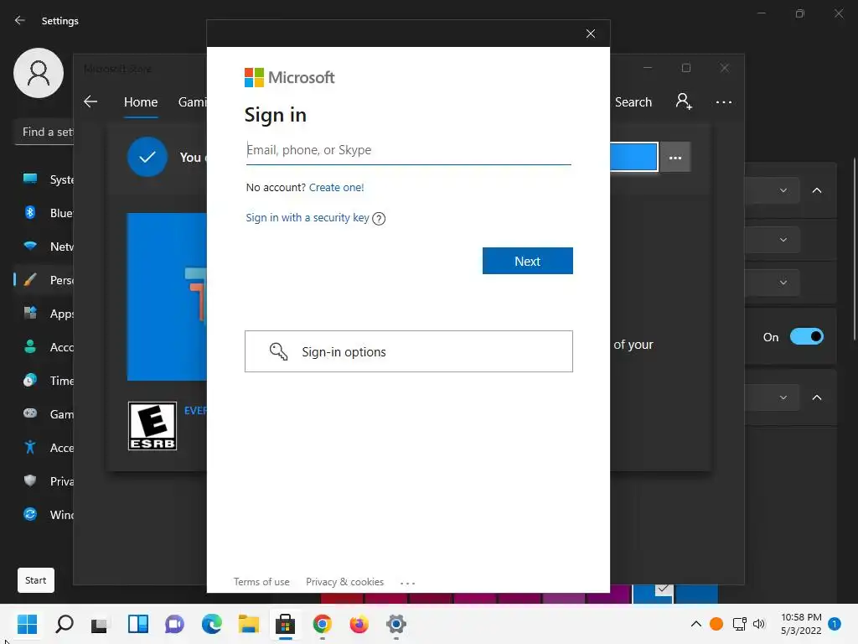
Task: Open taskbar Search
Action: tap(64, 624)
